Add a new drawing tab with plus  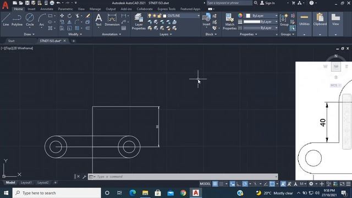(73, 41)
